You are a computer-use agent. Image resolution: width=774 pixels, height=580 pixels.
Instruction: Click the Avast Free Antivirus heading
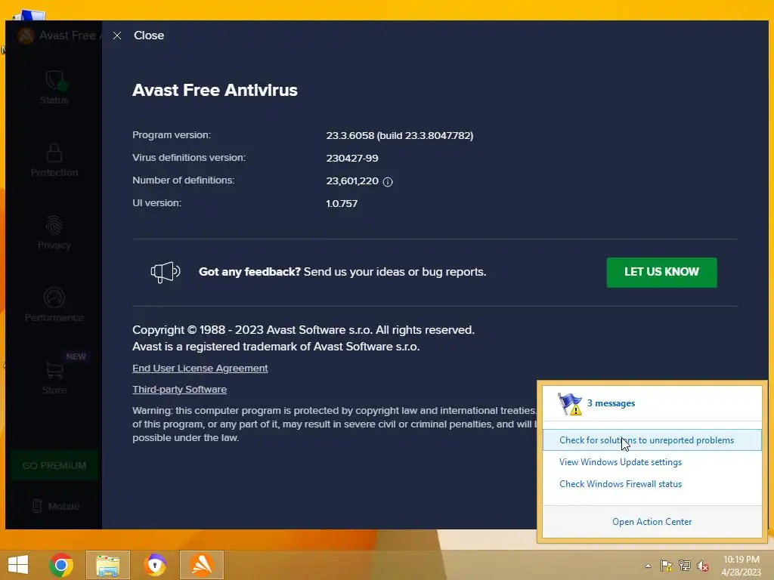(215, 91)
